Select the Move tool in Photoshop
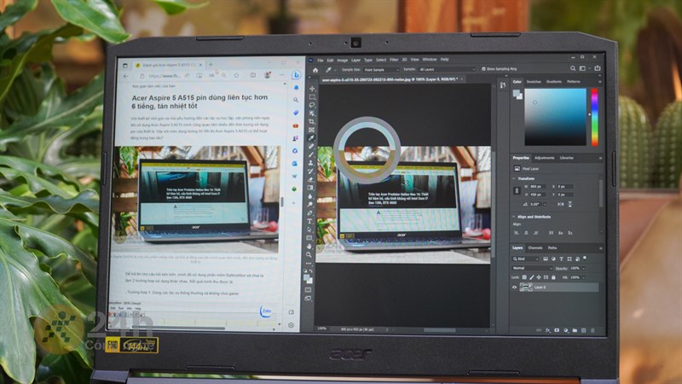682x384 pixels. (x=312, y=89)
